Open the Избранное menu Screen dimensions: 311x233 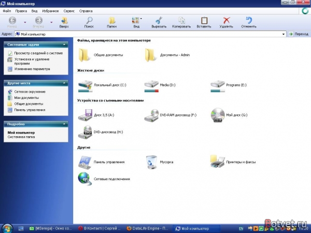(x=50, y=11)
